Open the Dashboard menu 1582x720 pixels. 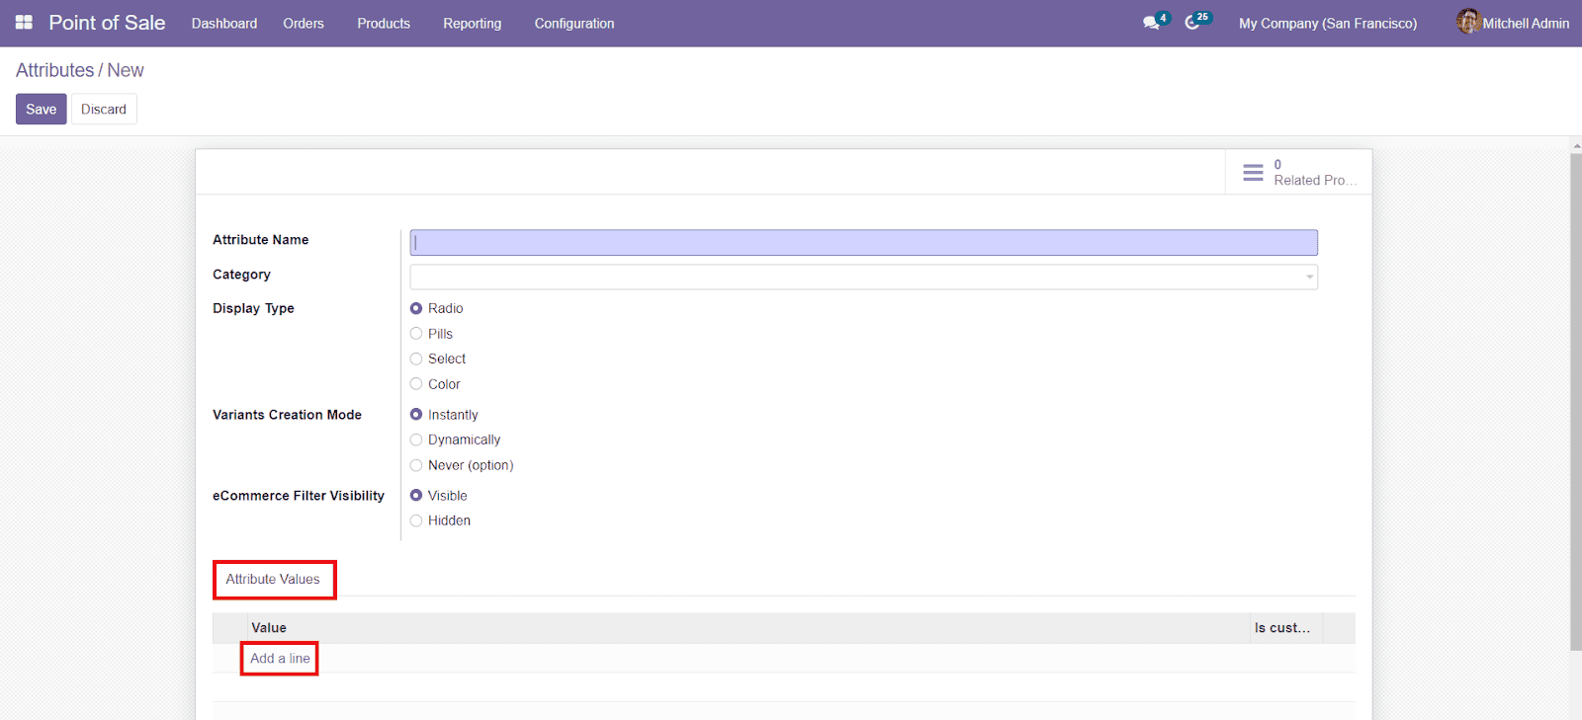224,23
